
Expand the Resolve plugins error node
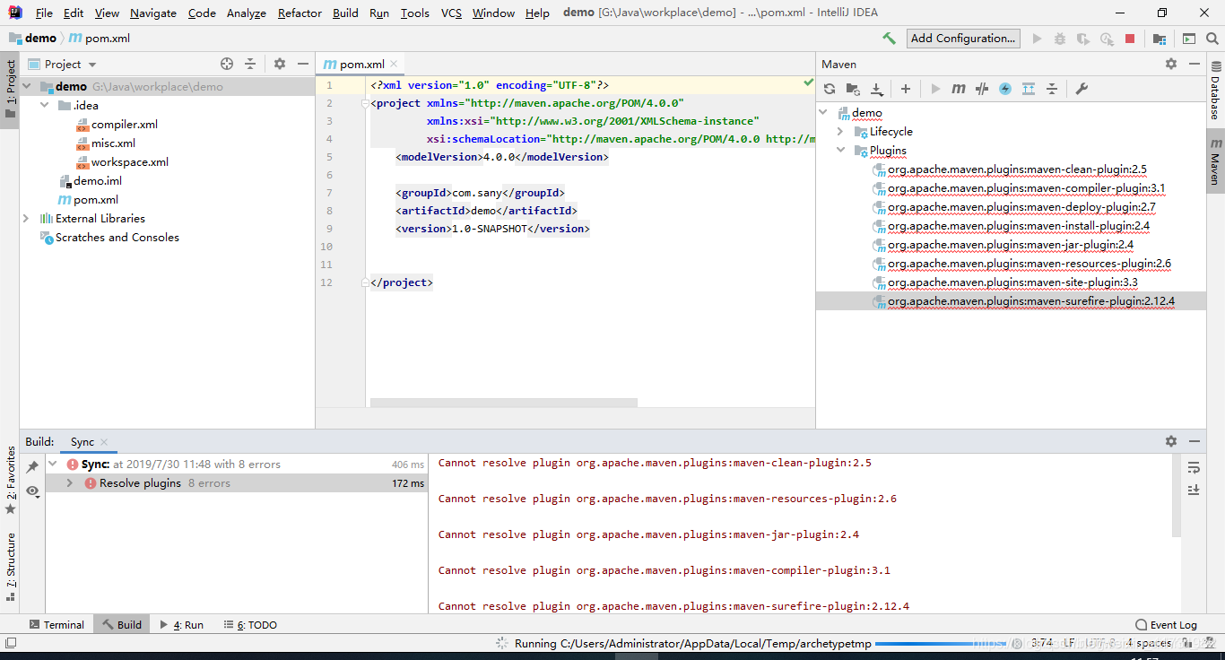click(69, 483)
